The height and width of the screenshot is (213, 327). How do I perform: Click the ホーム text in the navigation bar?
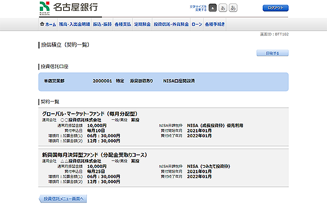click(51, 25)
